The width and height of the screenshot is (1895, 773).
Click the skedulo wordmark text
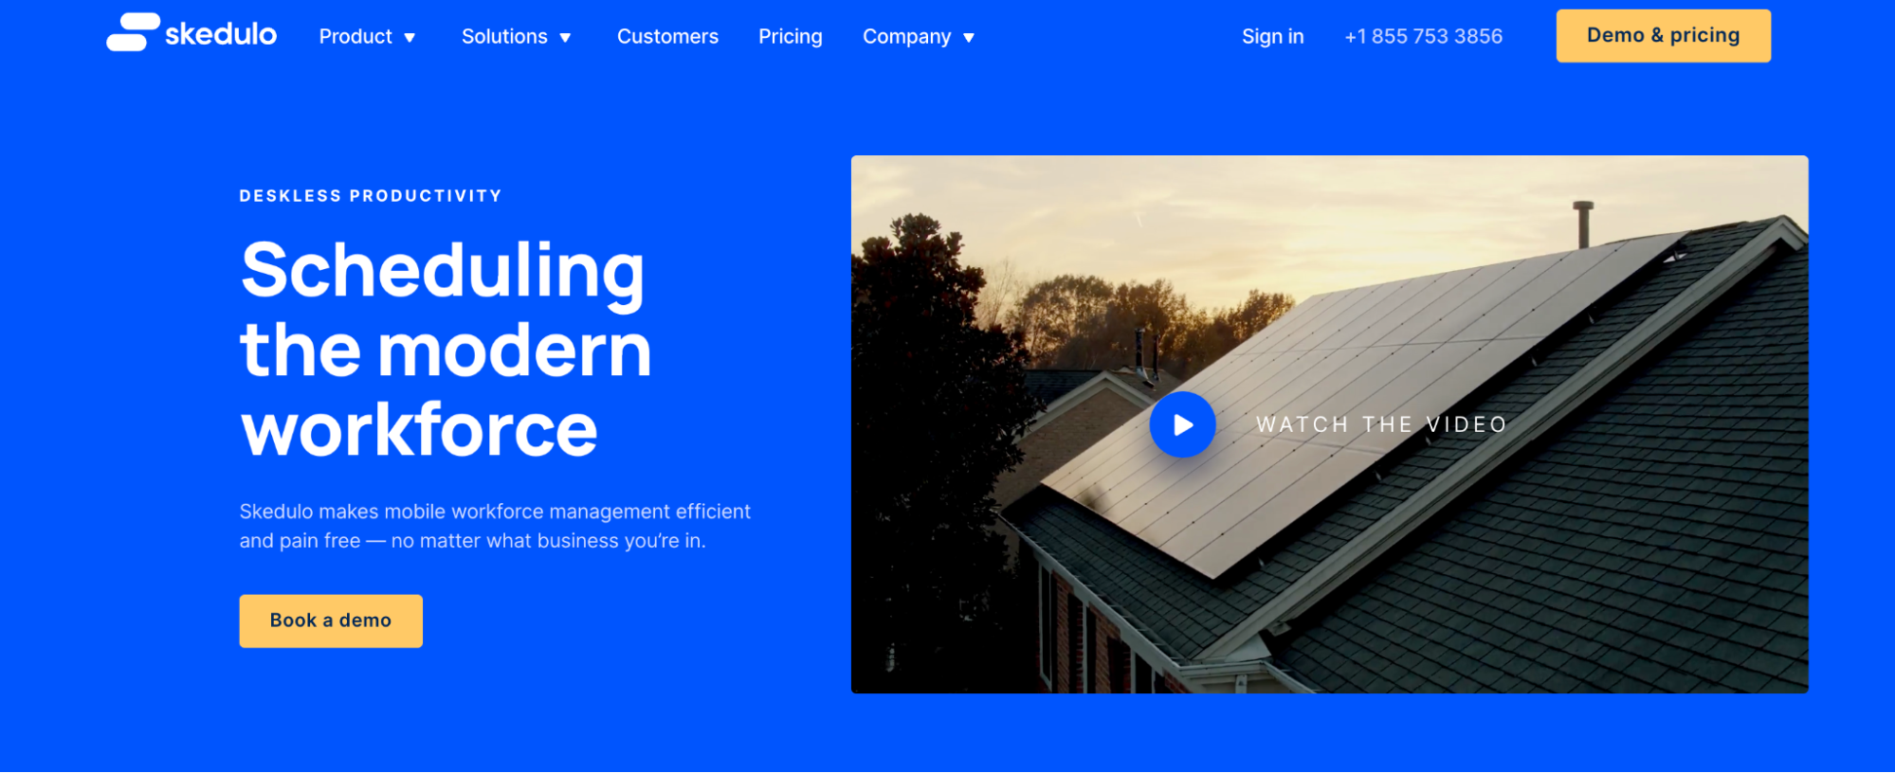click(221, 34)
